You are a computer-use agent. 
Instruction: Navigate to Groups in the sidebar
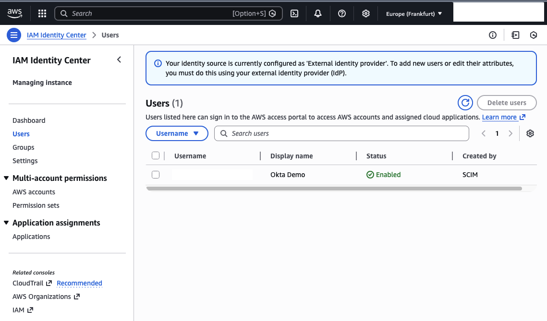click(23, 147)
